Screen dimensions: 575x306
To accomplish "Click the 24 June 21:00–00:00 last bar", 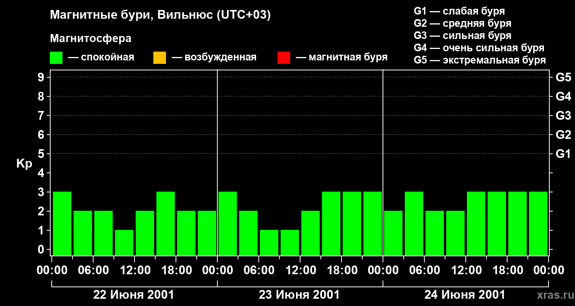I will click(538, 223).
